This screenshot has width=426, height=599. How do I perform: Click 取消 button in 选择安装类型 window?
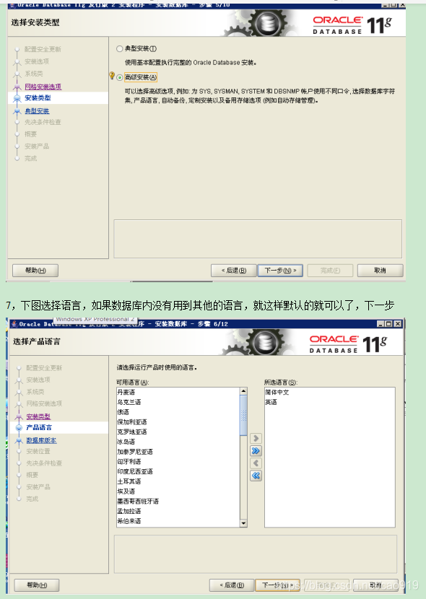tap(381, 271)
